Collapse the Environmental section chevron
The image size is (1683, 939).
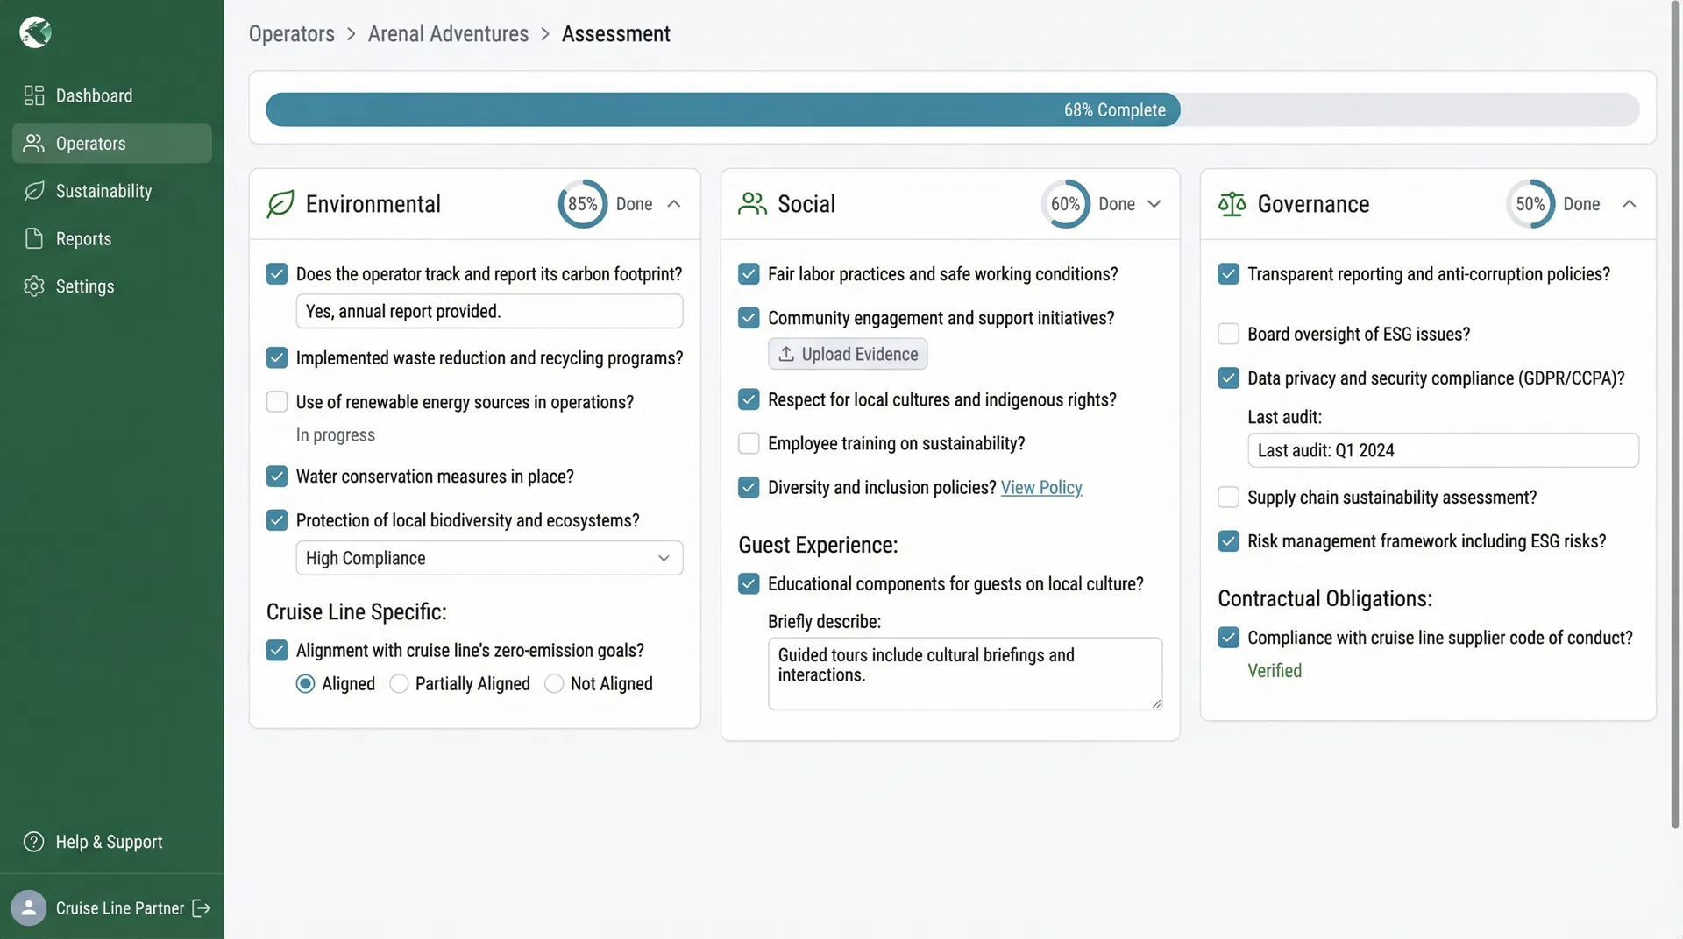[x=675, y=203]
